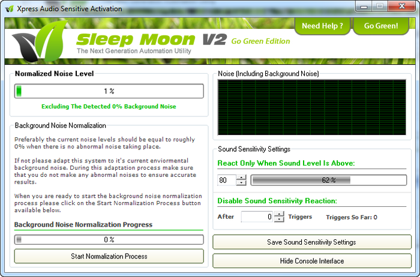Increase sound level threshold with up arrow
420x277 pixels.
(241, 177)
